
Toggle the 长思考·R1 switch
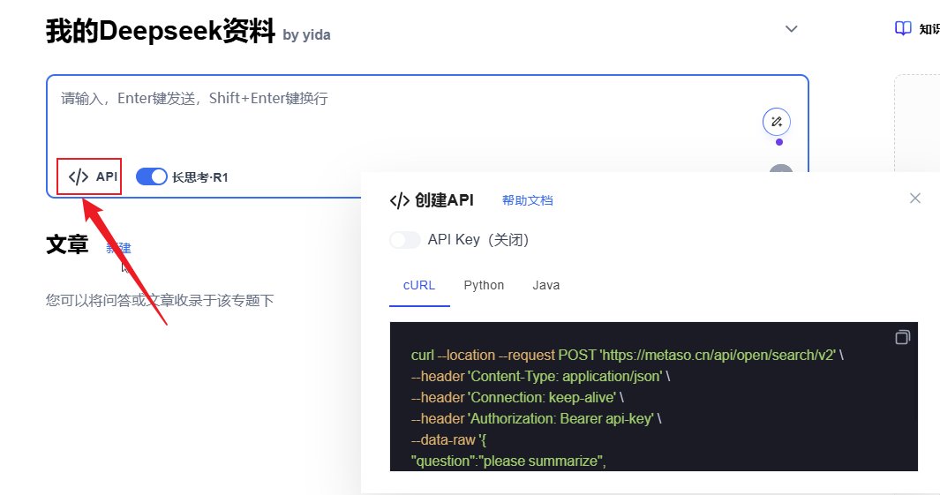(151, 176)
